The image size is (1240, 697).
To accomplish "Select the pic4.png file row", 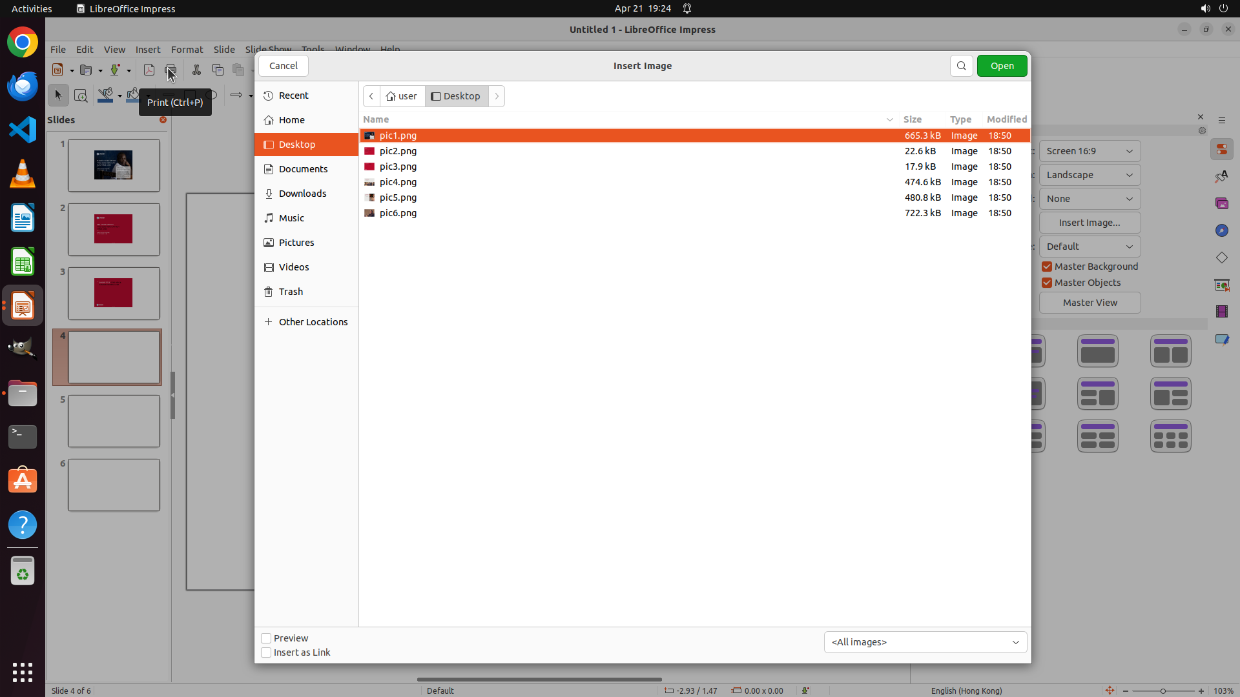I will (398, 182).
